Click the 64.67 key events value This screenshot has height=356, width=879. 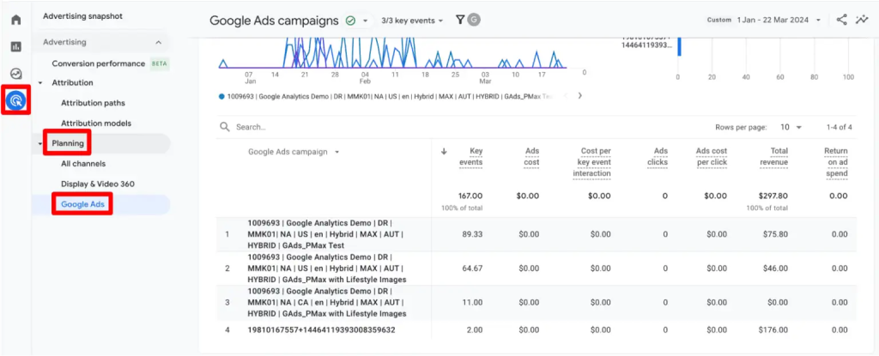[x=472, y=269]
